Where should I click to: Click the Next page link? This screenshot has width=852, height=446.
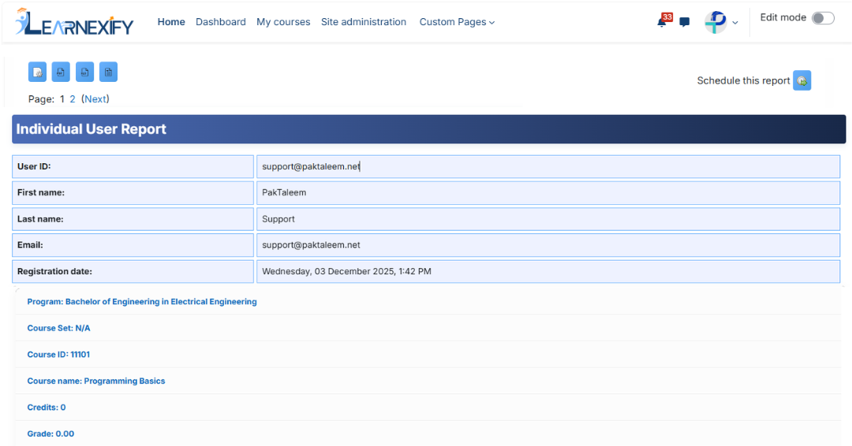(x=95, y=98)
